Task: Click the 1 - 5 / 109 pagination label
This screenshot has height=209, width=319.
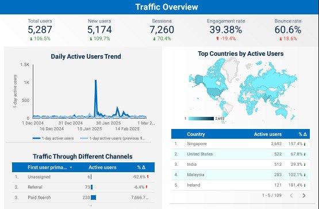Action: click(x=272, y=196)
